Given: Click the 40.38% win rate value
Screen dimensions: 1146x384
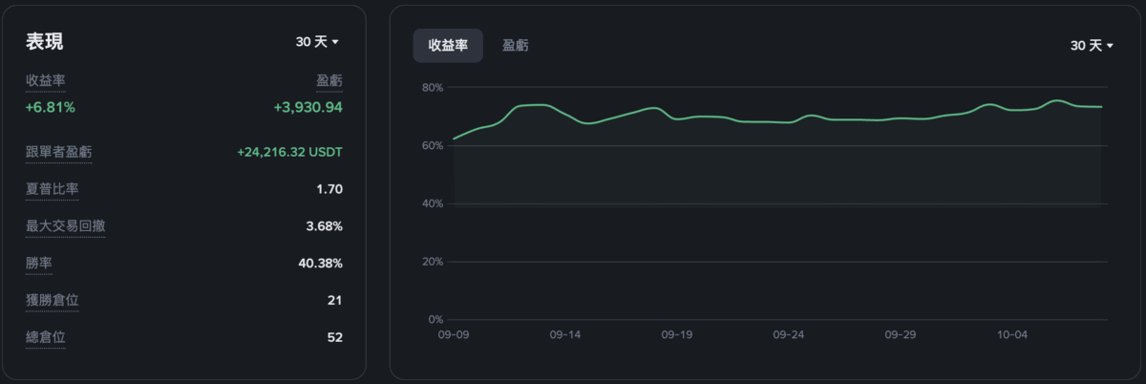Looking at the screenshot, I should (x=320, y=264).
